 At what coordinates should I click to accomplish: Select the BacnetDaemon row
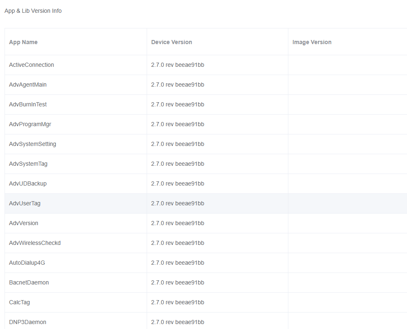pyautogui.click(x=29, y=282)
